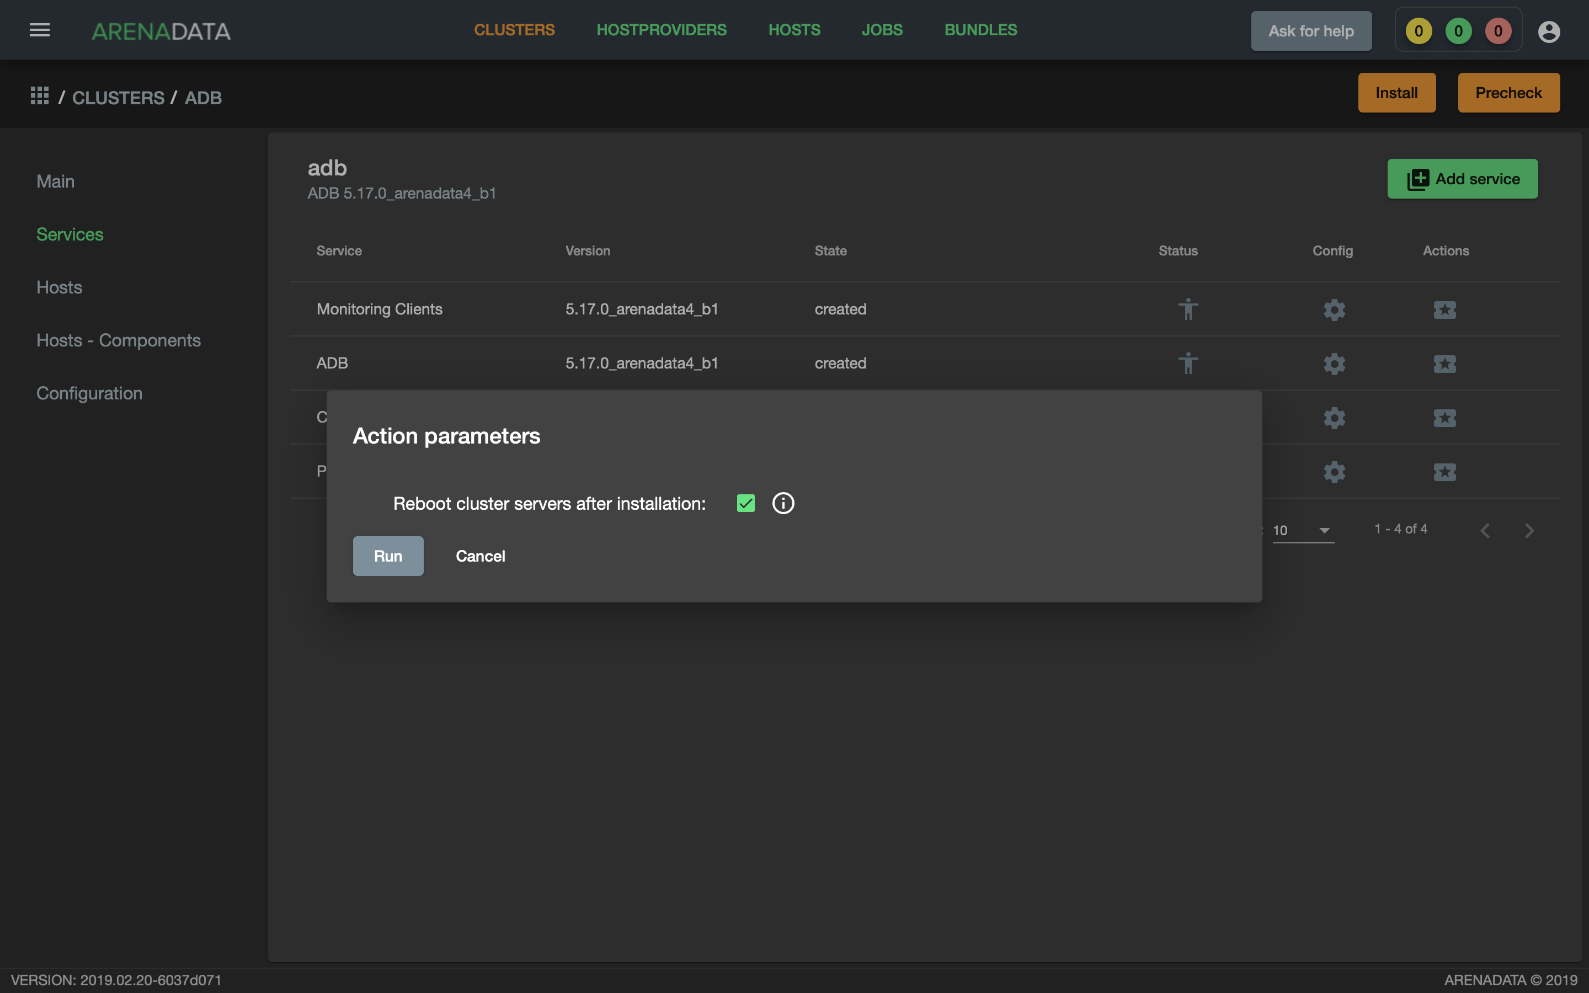
Task: Click the Ask for help button
Action: (1310, 31)
